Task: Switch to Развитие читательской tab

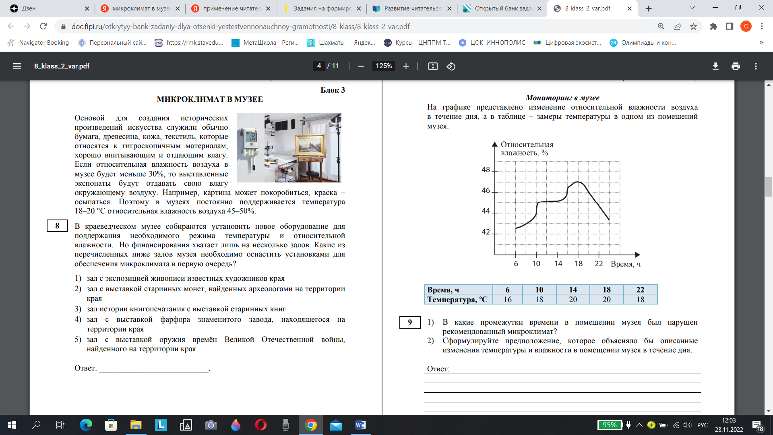Action: pos(412,8)
